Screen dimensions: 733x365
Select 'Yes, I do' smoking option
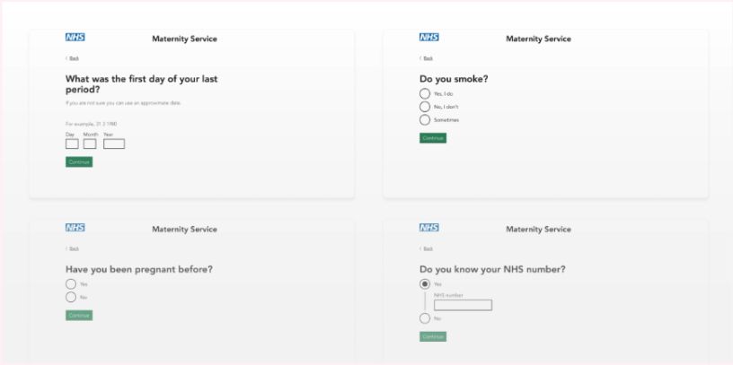coord(425,93)
